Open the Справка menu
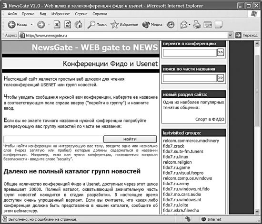The width and height of the screenshot is (262, 224). point(100,14)
